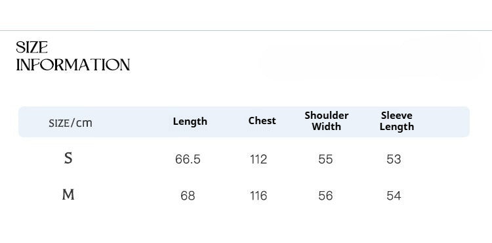Click the 68 length value
This screenshot has width=492, height=243.
click(188, 196)
